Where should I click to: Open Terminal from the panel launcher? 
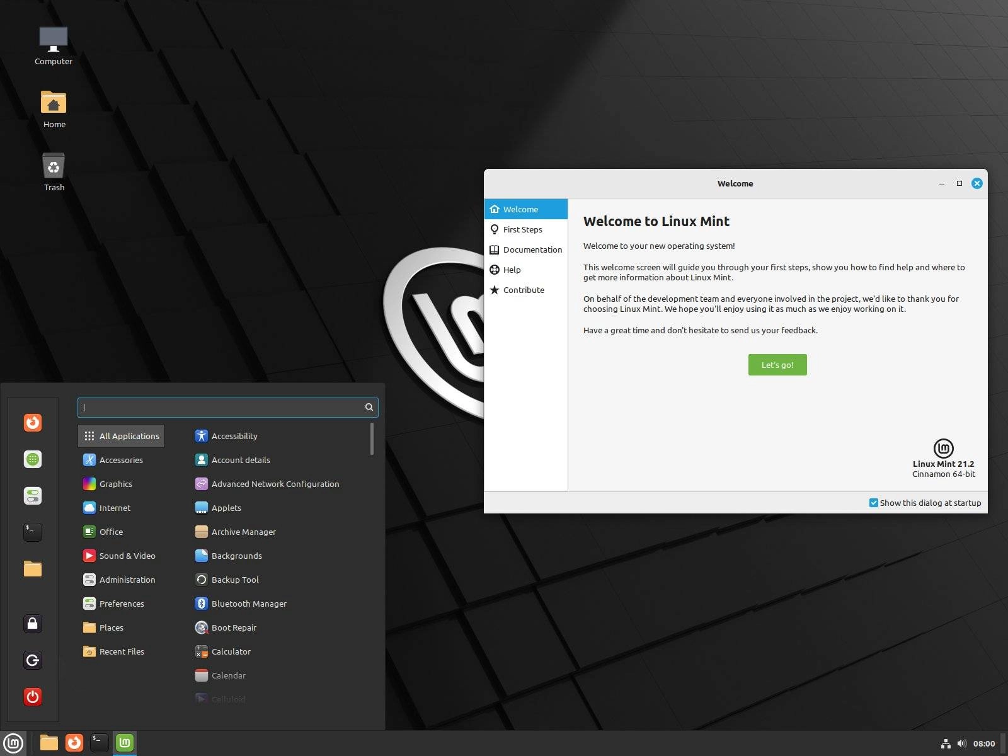100,743
